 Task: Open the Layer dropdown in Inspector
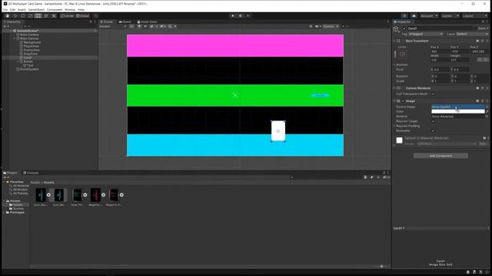[472, 34]
